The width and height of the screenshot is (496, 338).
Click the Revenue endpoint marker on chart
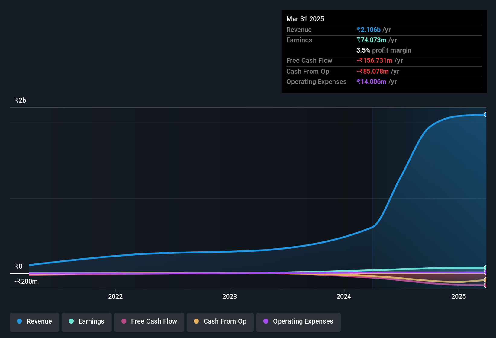tap(485, 115)
